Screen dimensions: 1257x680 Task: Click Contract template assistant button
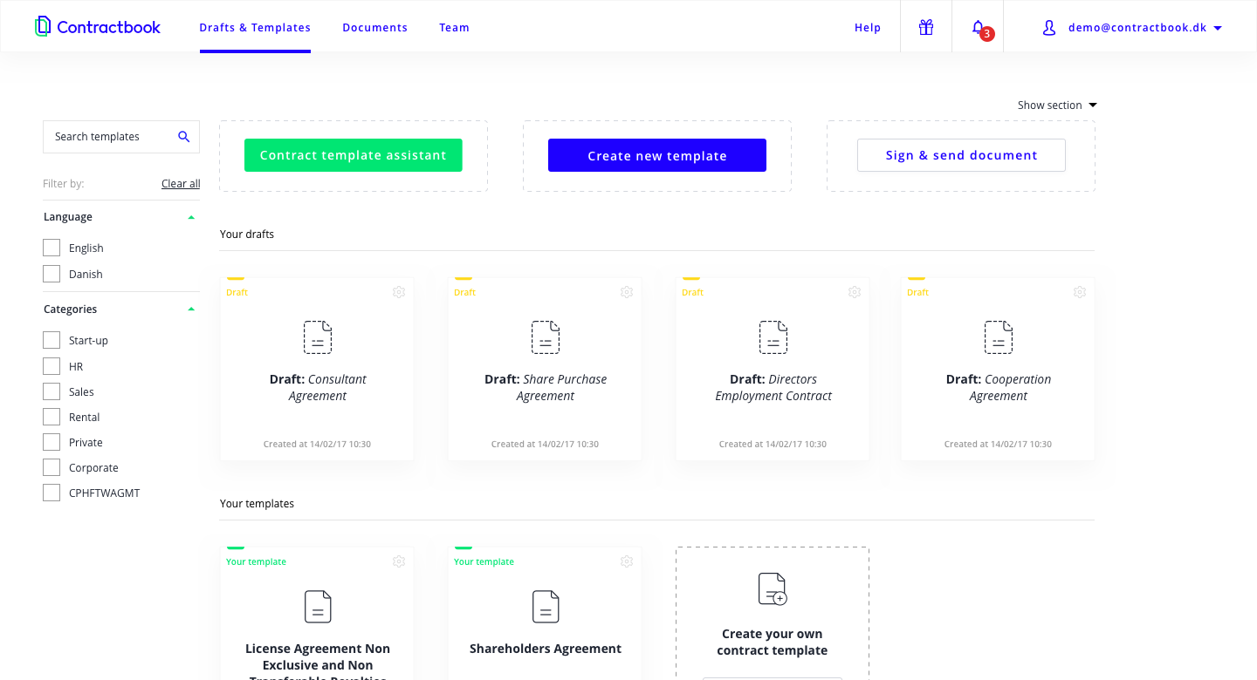(354, 155)
